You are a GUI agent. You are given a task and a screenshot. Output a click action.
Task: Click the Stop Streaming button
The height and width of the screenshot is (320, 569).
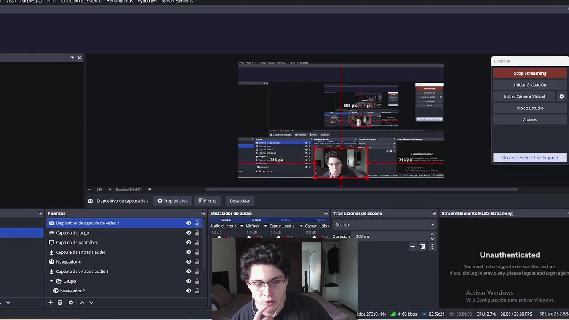[530, 73]
